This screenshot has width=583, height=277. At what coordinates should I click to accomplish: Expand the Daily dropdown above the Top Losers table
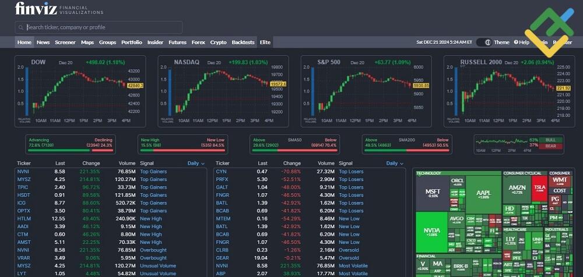pos(395,164)
